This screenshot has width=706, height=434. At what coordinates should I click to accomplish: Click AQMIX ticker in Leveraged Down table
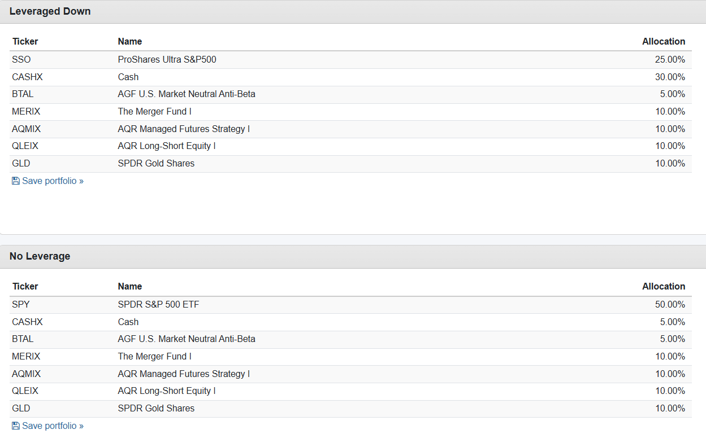26,129
